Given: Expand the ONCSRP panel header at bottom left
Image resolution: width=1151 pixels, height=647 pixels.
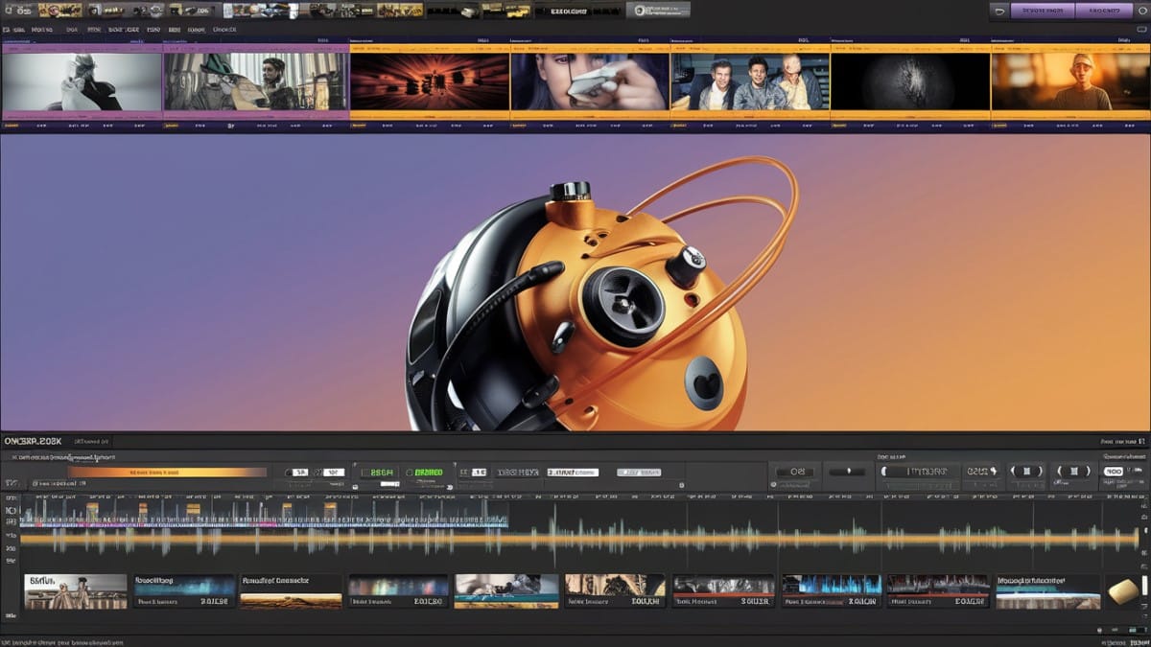Looking at the screenshot, I should click(33, 441).
